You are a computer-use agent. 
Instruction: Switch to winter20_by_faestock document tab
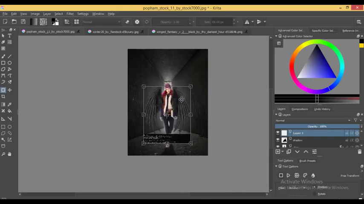(x=115, y=31)
